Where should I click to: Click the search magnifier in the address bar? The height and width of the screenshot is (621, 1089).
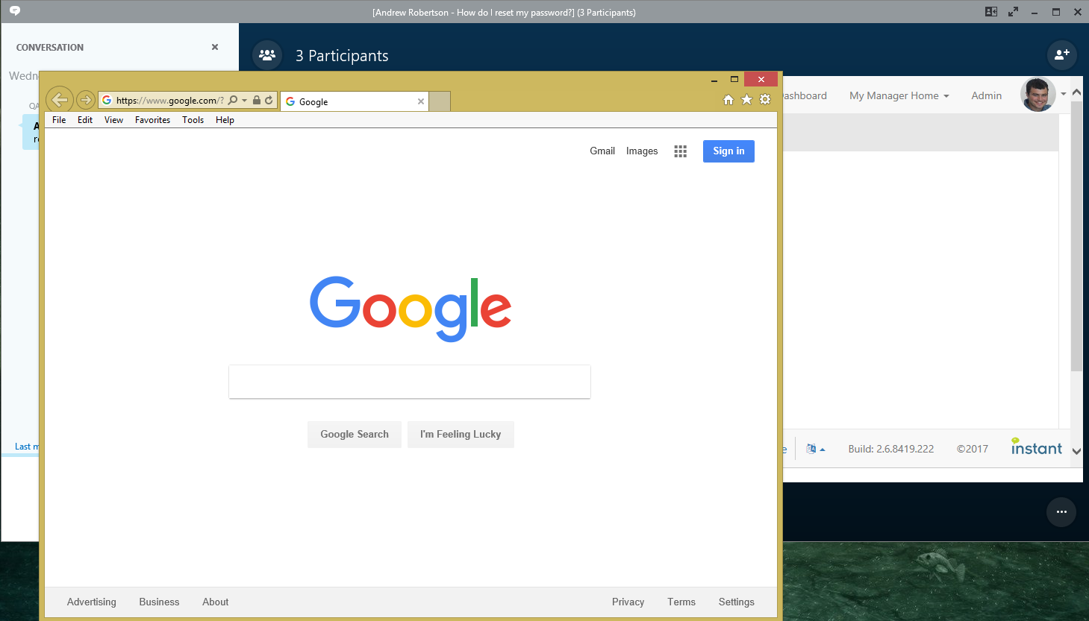point(233,100)
